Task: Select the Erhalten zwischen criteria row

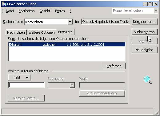Action: [67, 45]
